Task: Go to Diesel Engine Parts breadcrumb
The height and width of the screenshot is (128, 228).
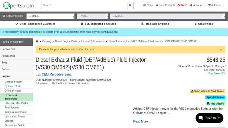Action: [66, 41]
